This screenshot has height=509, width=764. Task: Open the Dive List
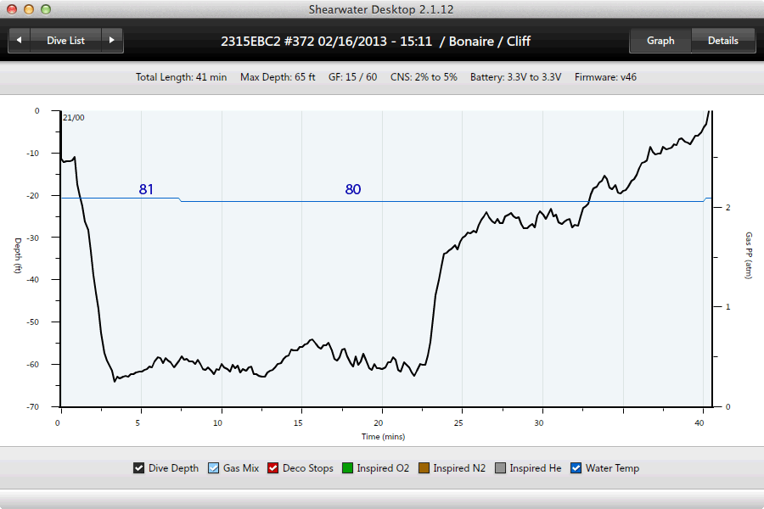click(65, 40)
